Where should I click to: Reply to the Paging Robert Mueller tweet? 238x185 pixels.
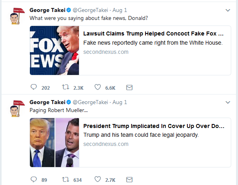coord(34,179)
